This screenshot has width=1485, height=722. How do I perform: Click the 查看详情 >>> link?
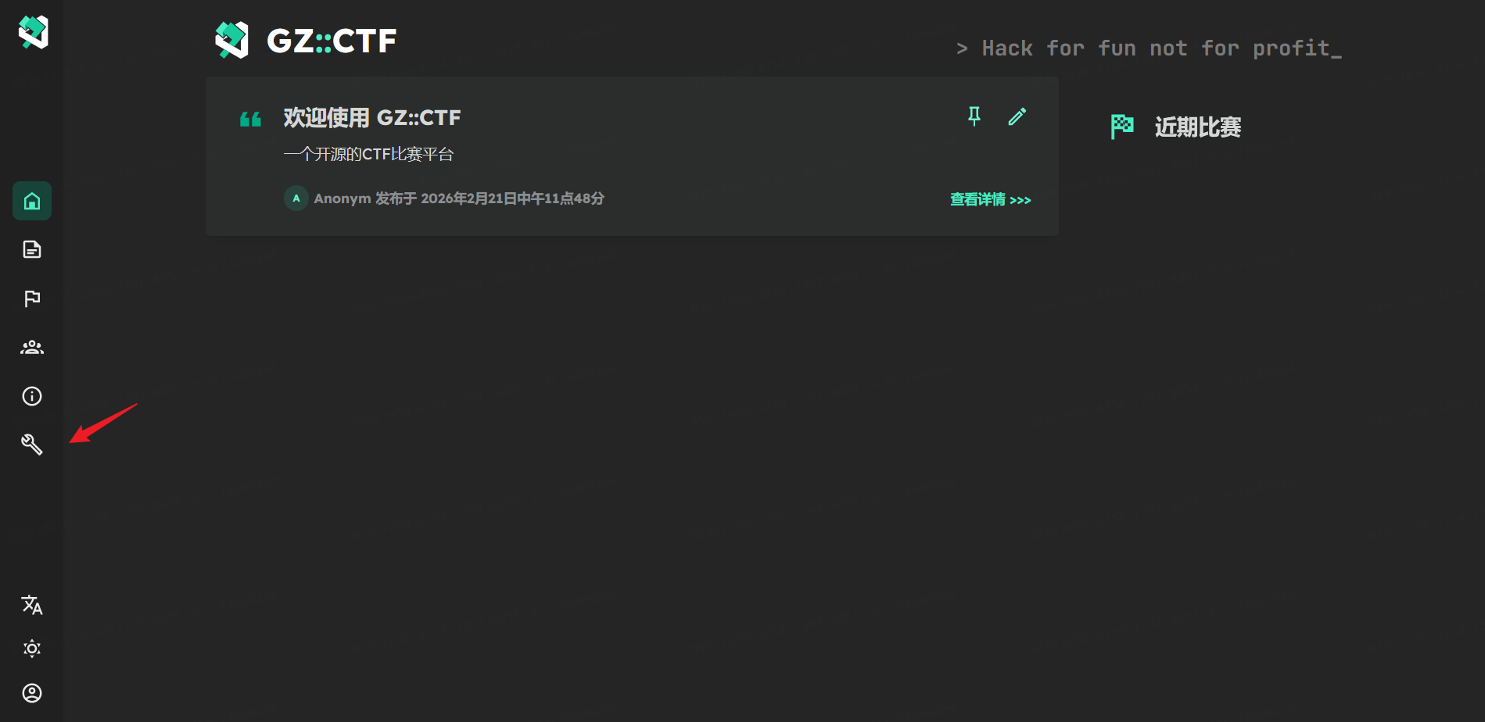(x=990, y=199)
